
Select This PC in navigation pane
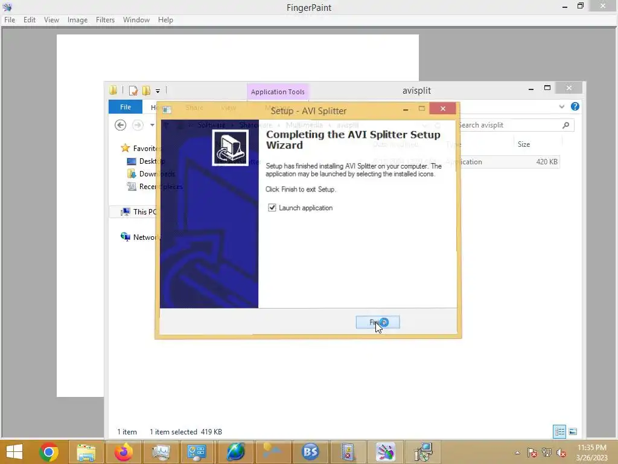coord(139,212)
